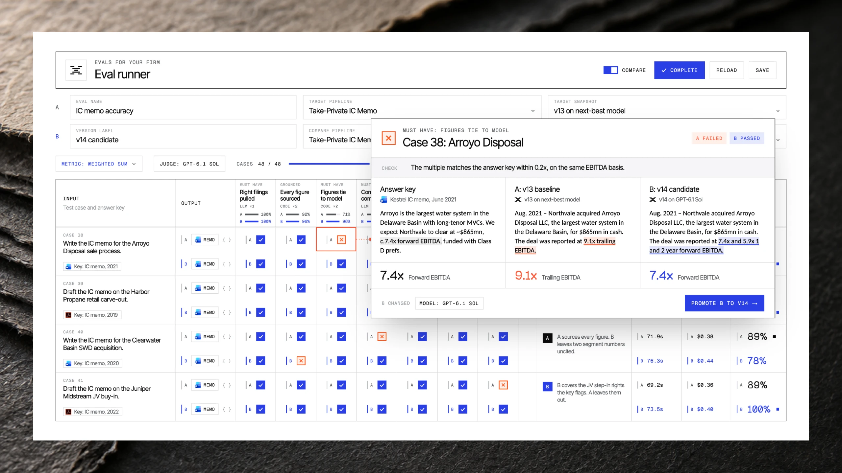Open the Key: IC memo, 2019 PDF icon
This screenshot has width=842, height=473.
tap(68, 315)
